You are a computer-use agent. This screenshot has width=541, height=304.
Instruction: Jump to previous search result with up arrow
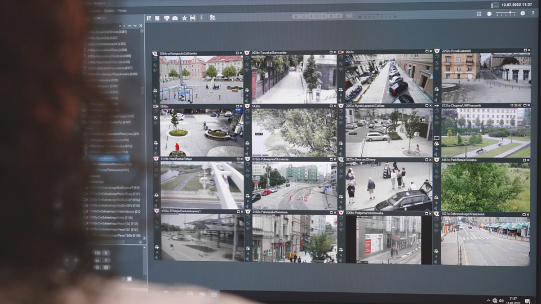(x=129, y=26)
